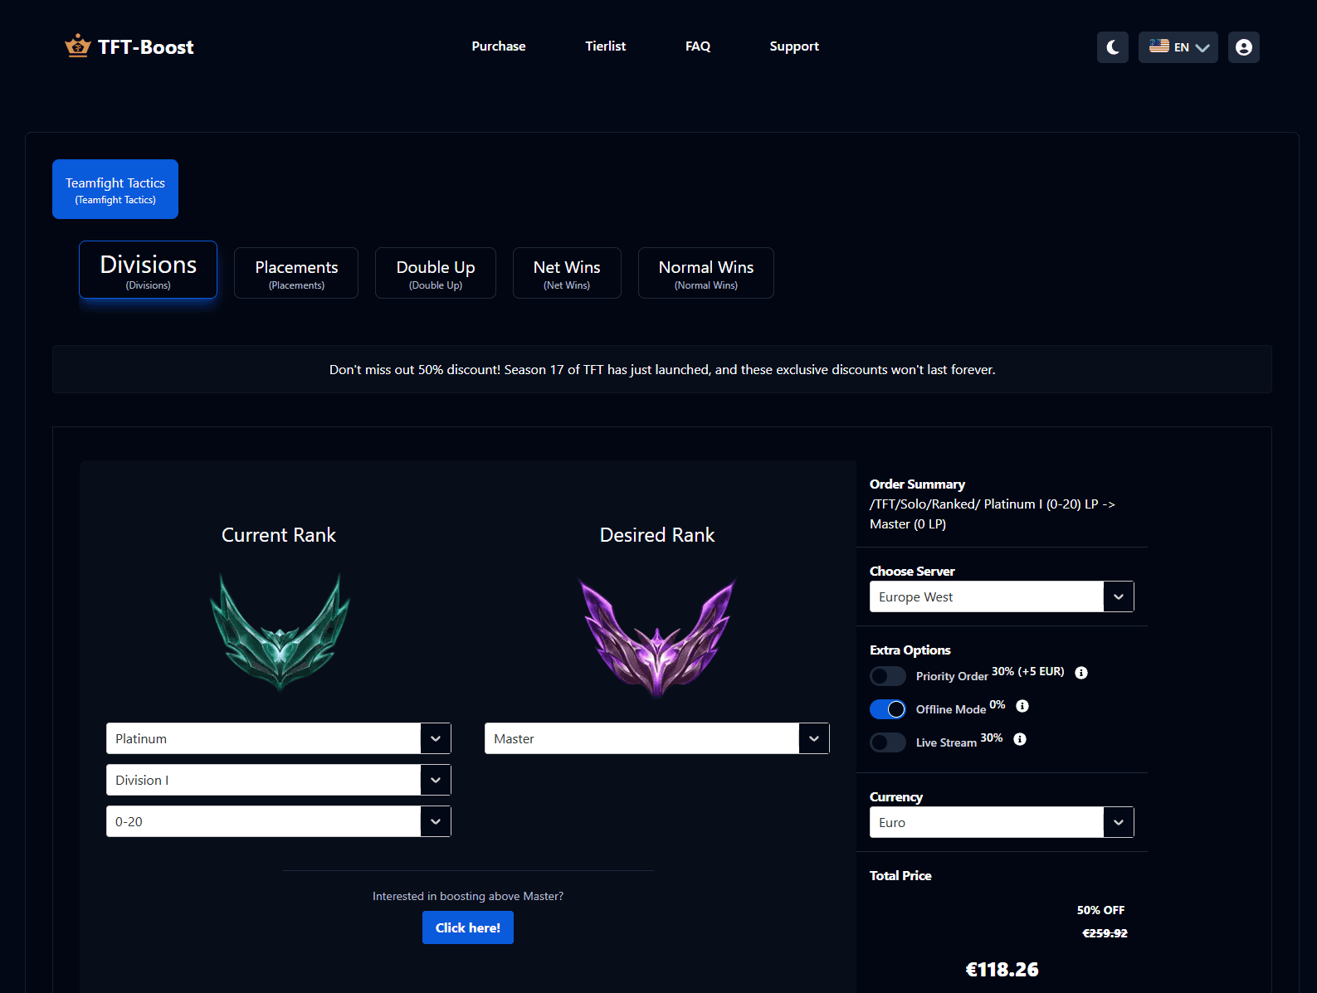Select the Normal Wins tab

706,273
